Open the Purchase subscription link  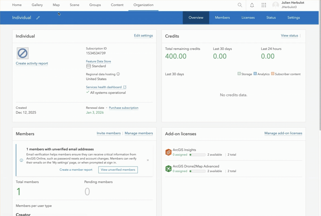click(123, 108)
